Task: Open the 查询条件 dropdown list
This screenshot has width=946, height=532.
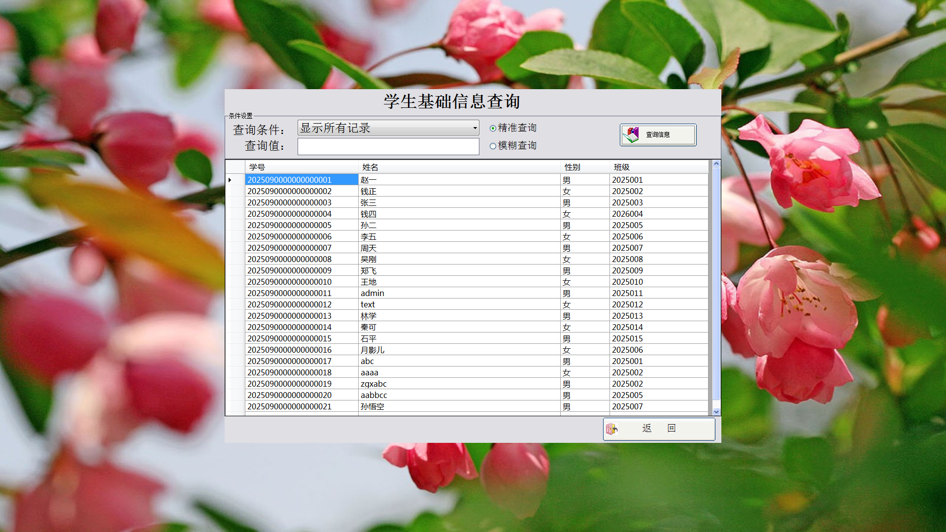Action: (x=387, y=128)
